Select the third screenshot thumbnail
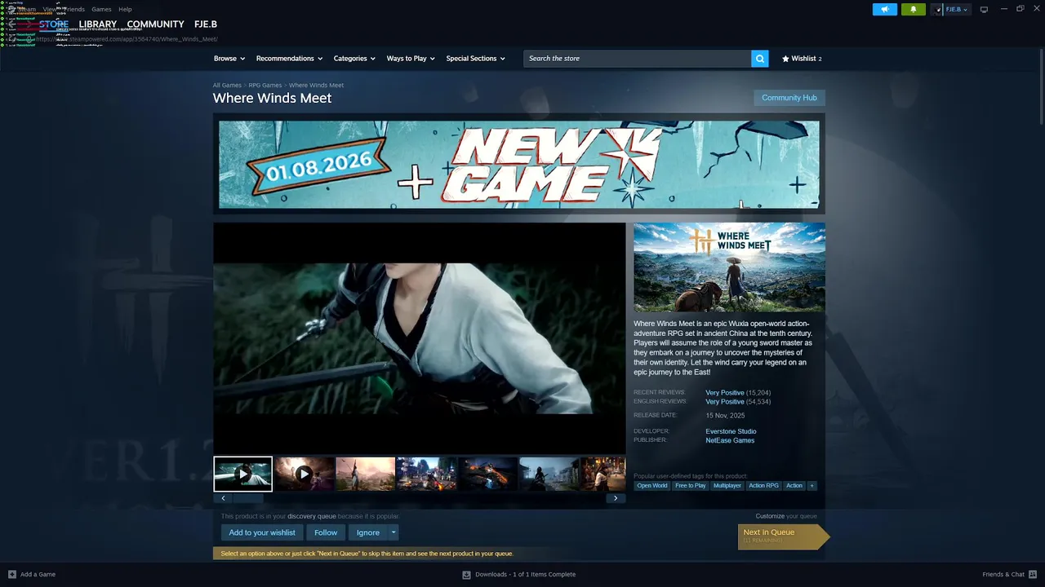This screenshot has width=1045, height=587. coord(365,474)
